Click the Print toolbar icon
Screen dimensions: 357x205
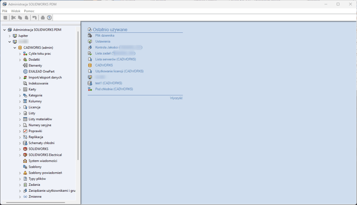pos(43,17)
